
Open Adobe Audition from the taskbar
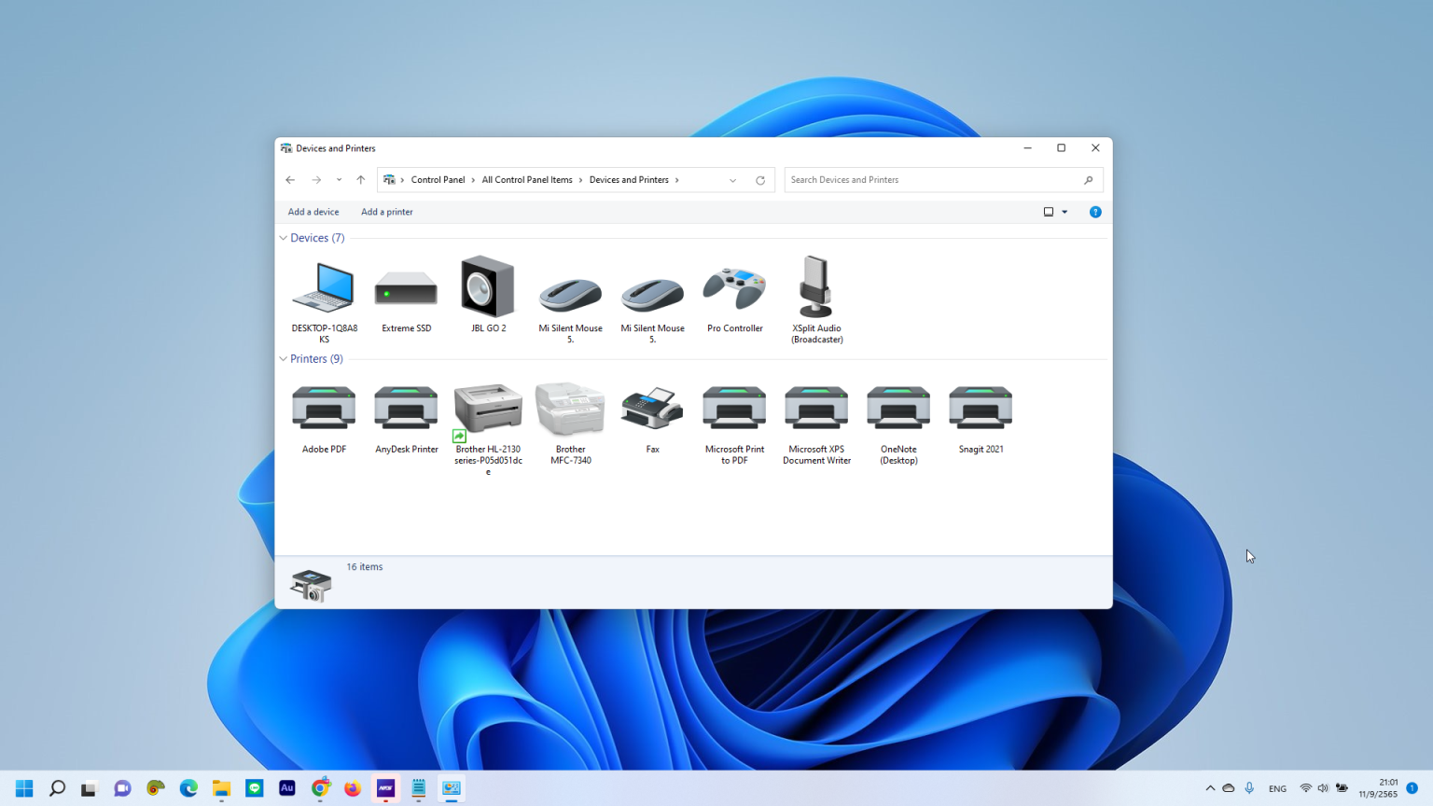[x=287, y=788]
